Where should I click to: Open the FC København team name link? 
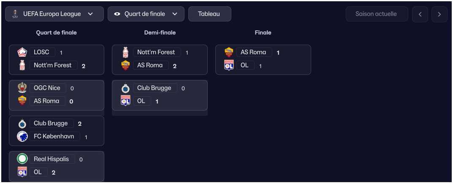pos(54,136)
